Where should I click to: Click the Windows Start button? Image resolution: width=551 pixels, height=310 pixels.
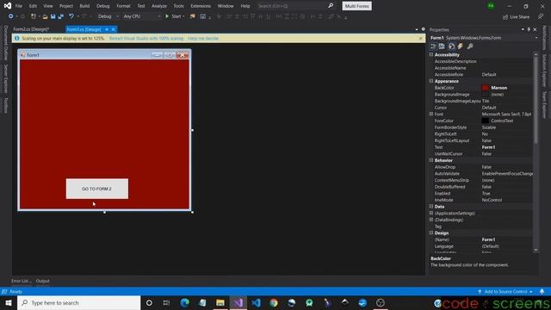tap(9, 302)
